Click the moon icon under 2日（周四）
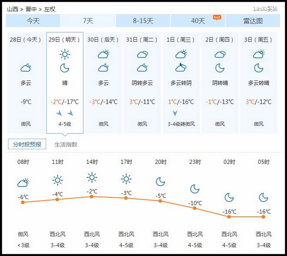The image size is (287, 256). point(220,68)
